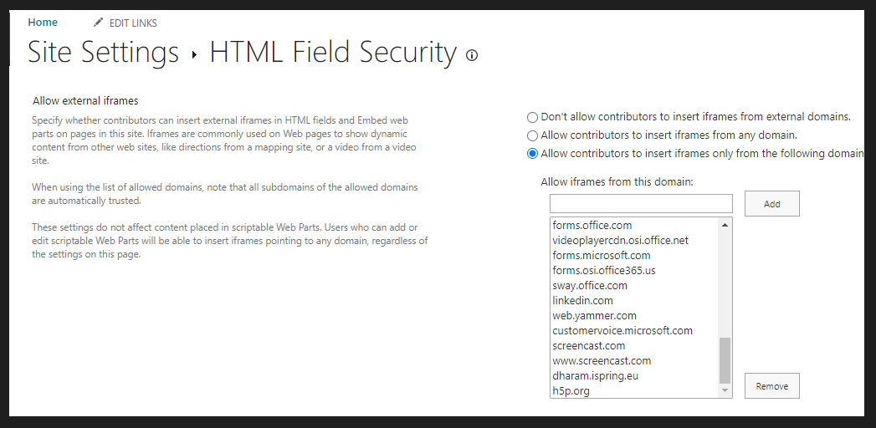Screen dimensions: 876x428
Task: Click the Site Settings breadcrumb title
Action: 103,53
